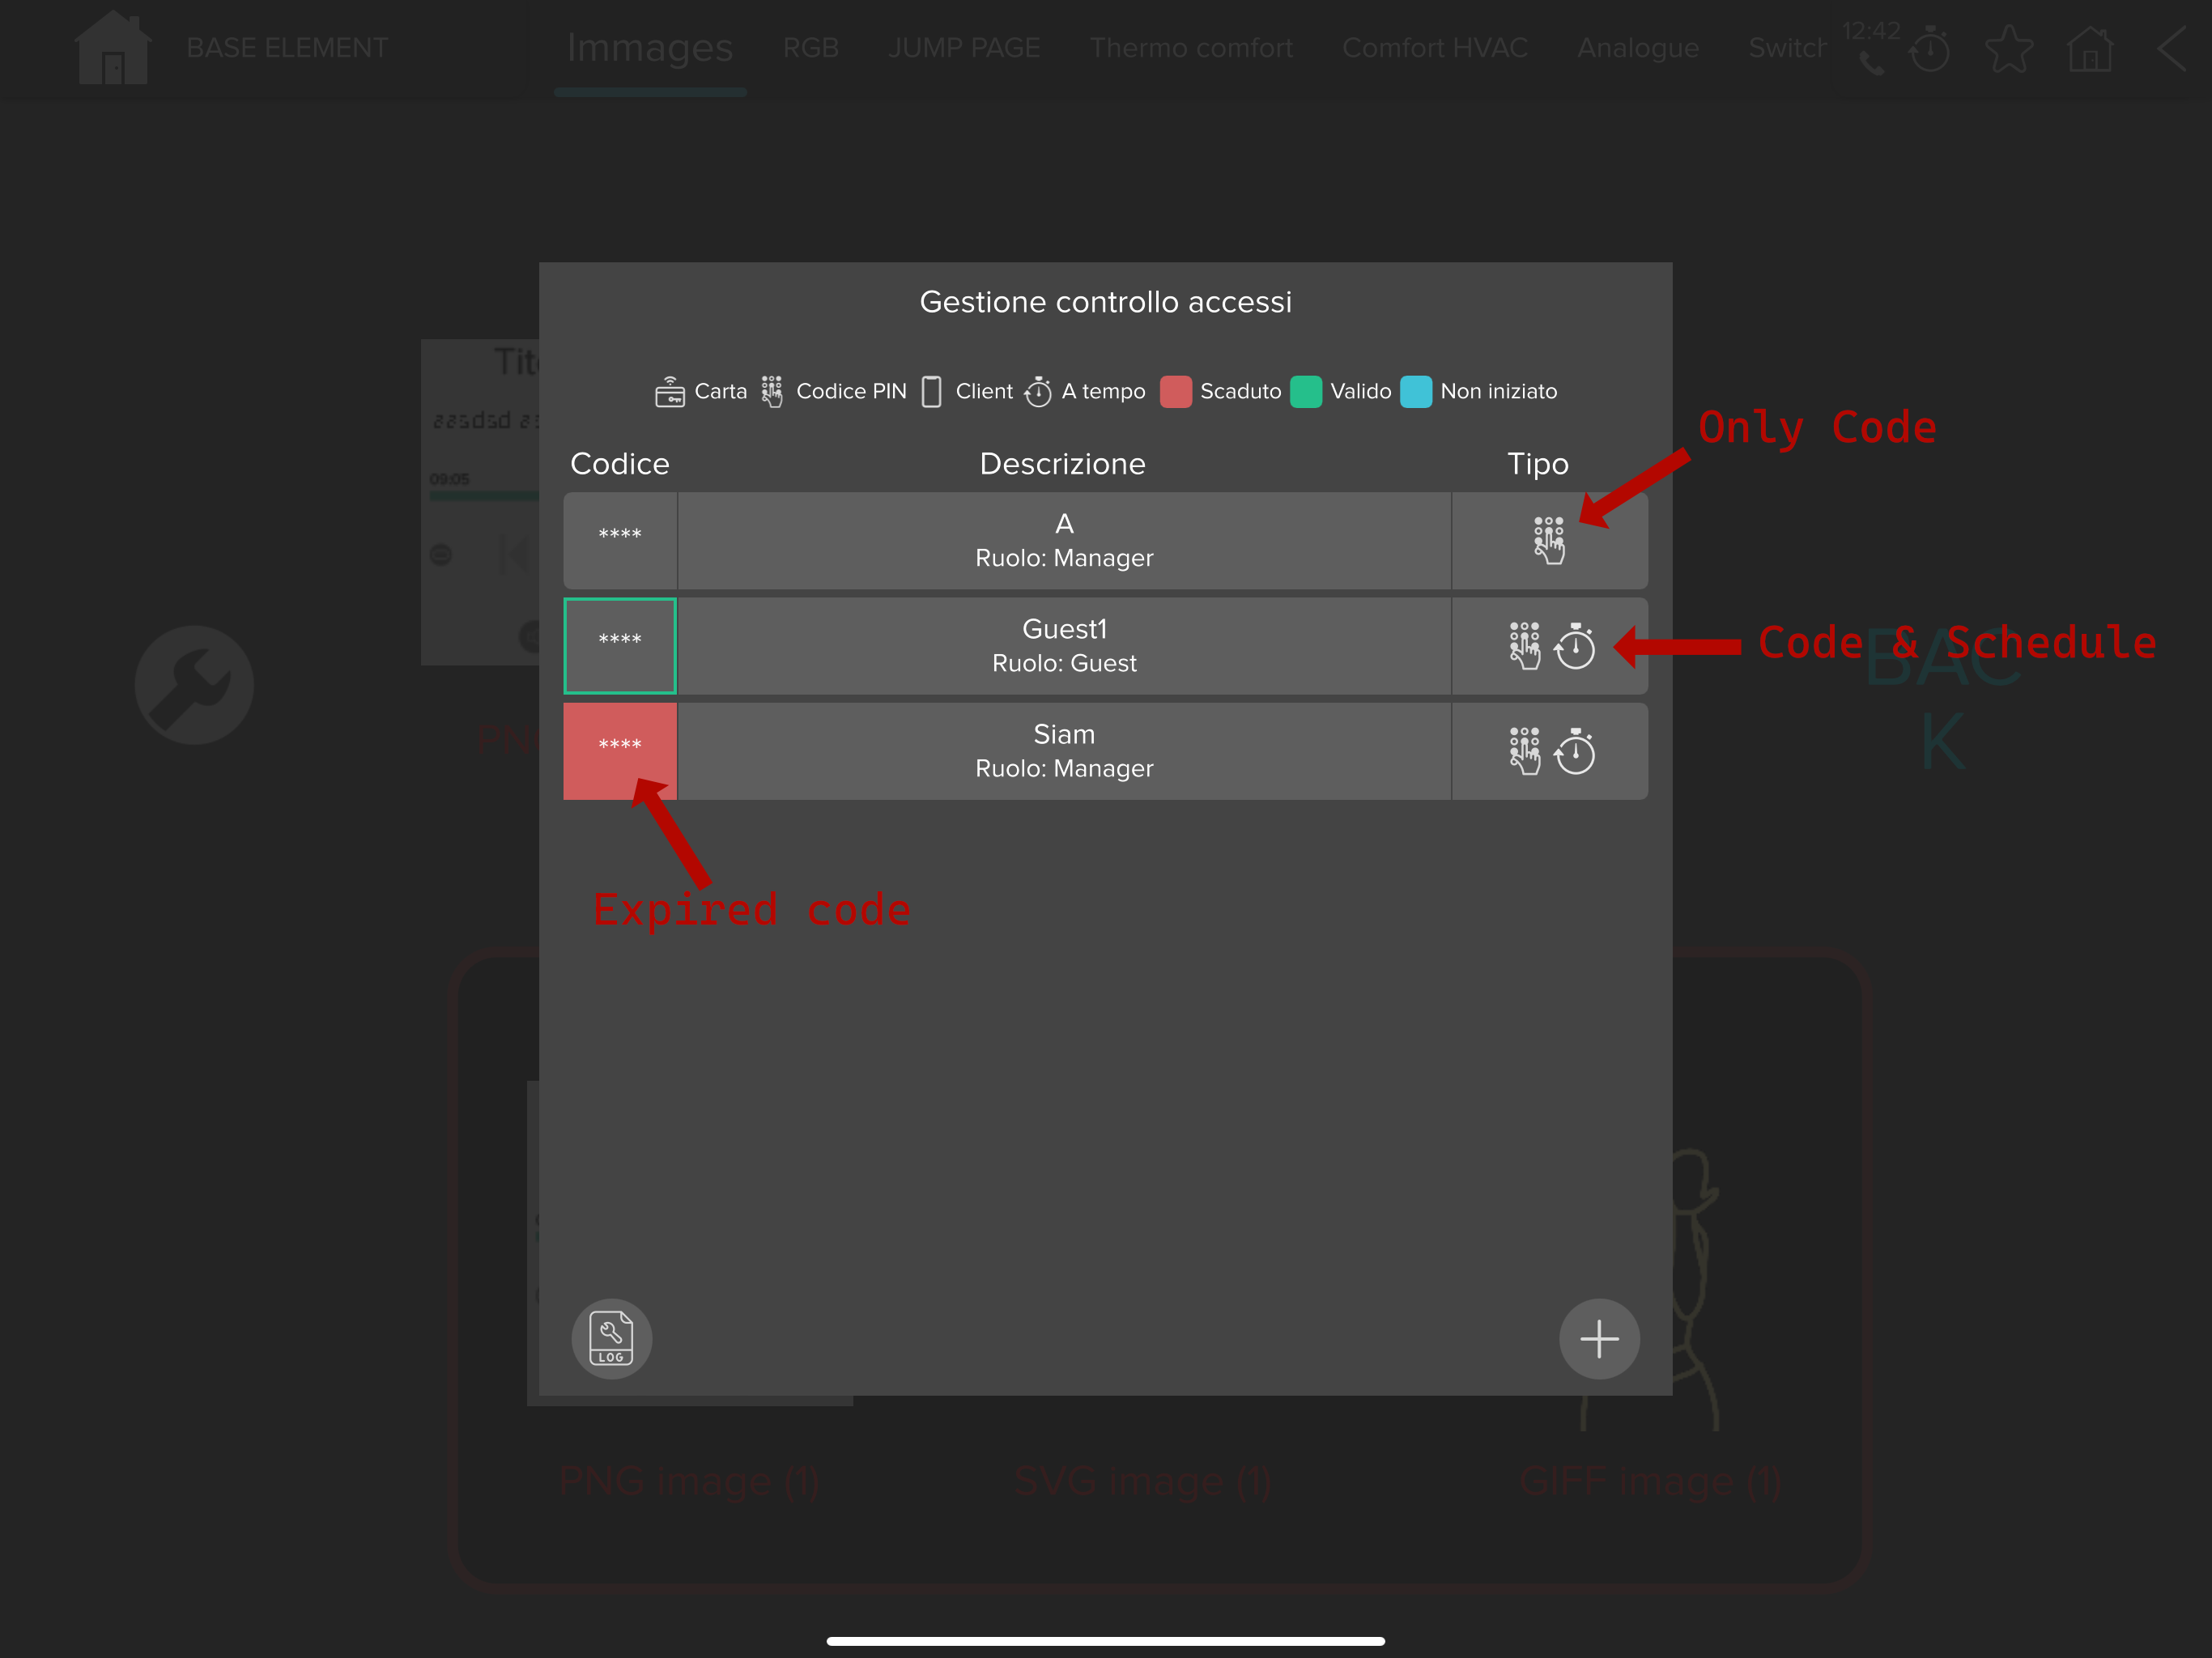Click the home icon beside BASE ELEMENT

tap(113, 49)
